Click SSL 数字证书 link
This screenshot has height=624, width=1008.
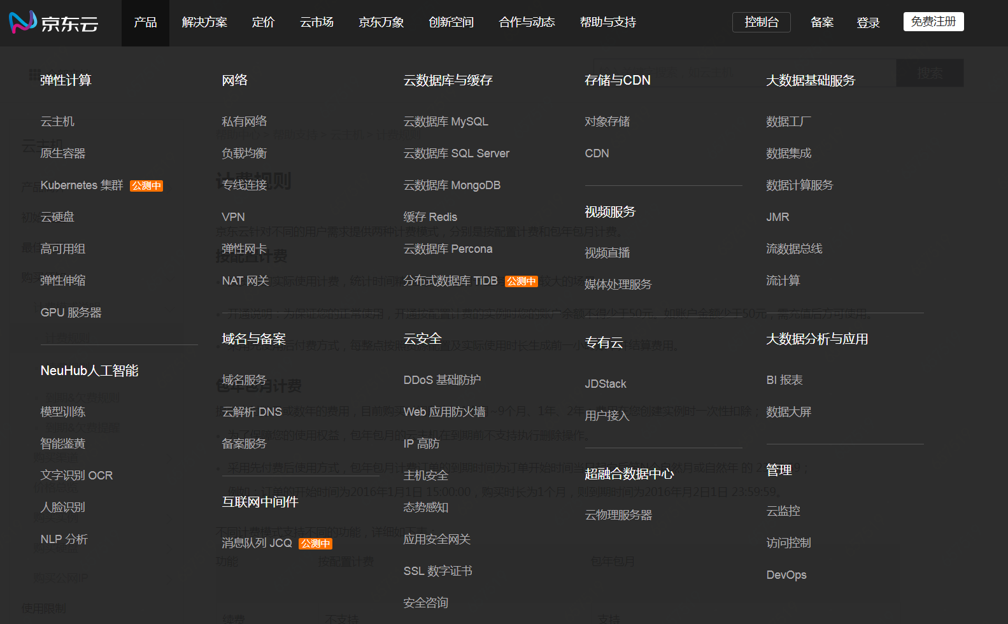coord(437,571)
